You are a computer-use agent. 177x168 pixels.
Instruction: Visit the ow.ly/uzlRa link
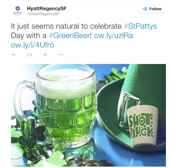pyautogui.click(x=114, y=36)
